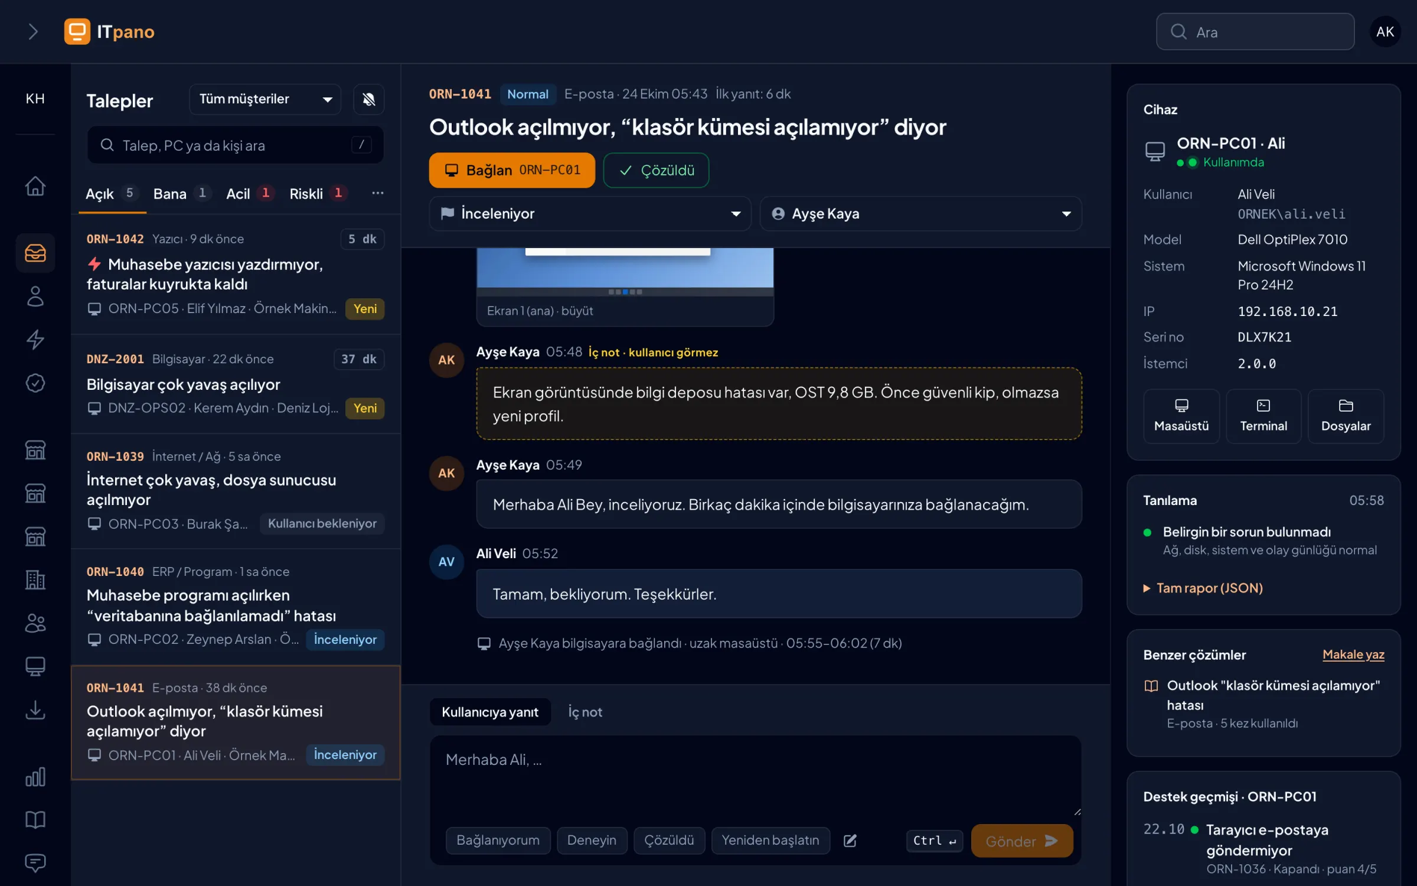Open the inbox tickets icon in the sidebar

click(35, 253)
